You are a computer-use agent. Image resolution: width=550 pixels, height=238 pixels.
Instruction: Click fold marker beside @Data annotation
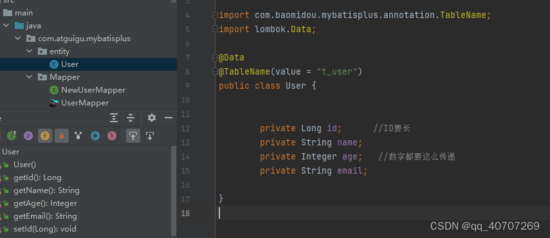[x=215, y=57]
